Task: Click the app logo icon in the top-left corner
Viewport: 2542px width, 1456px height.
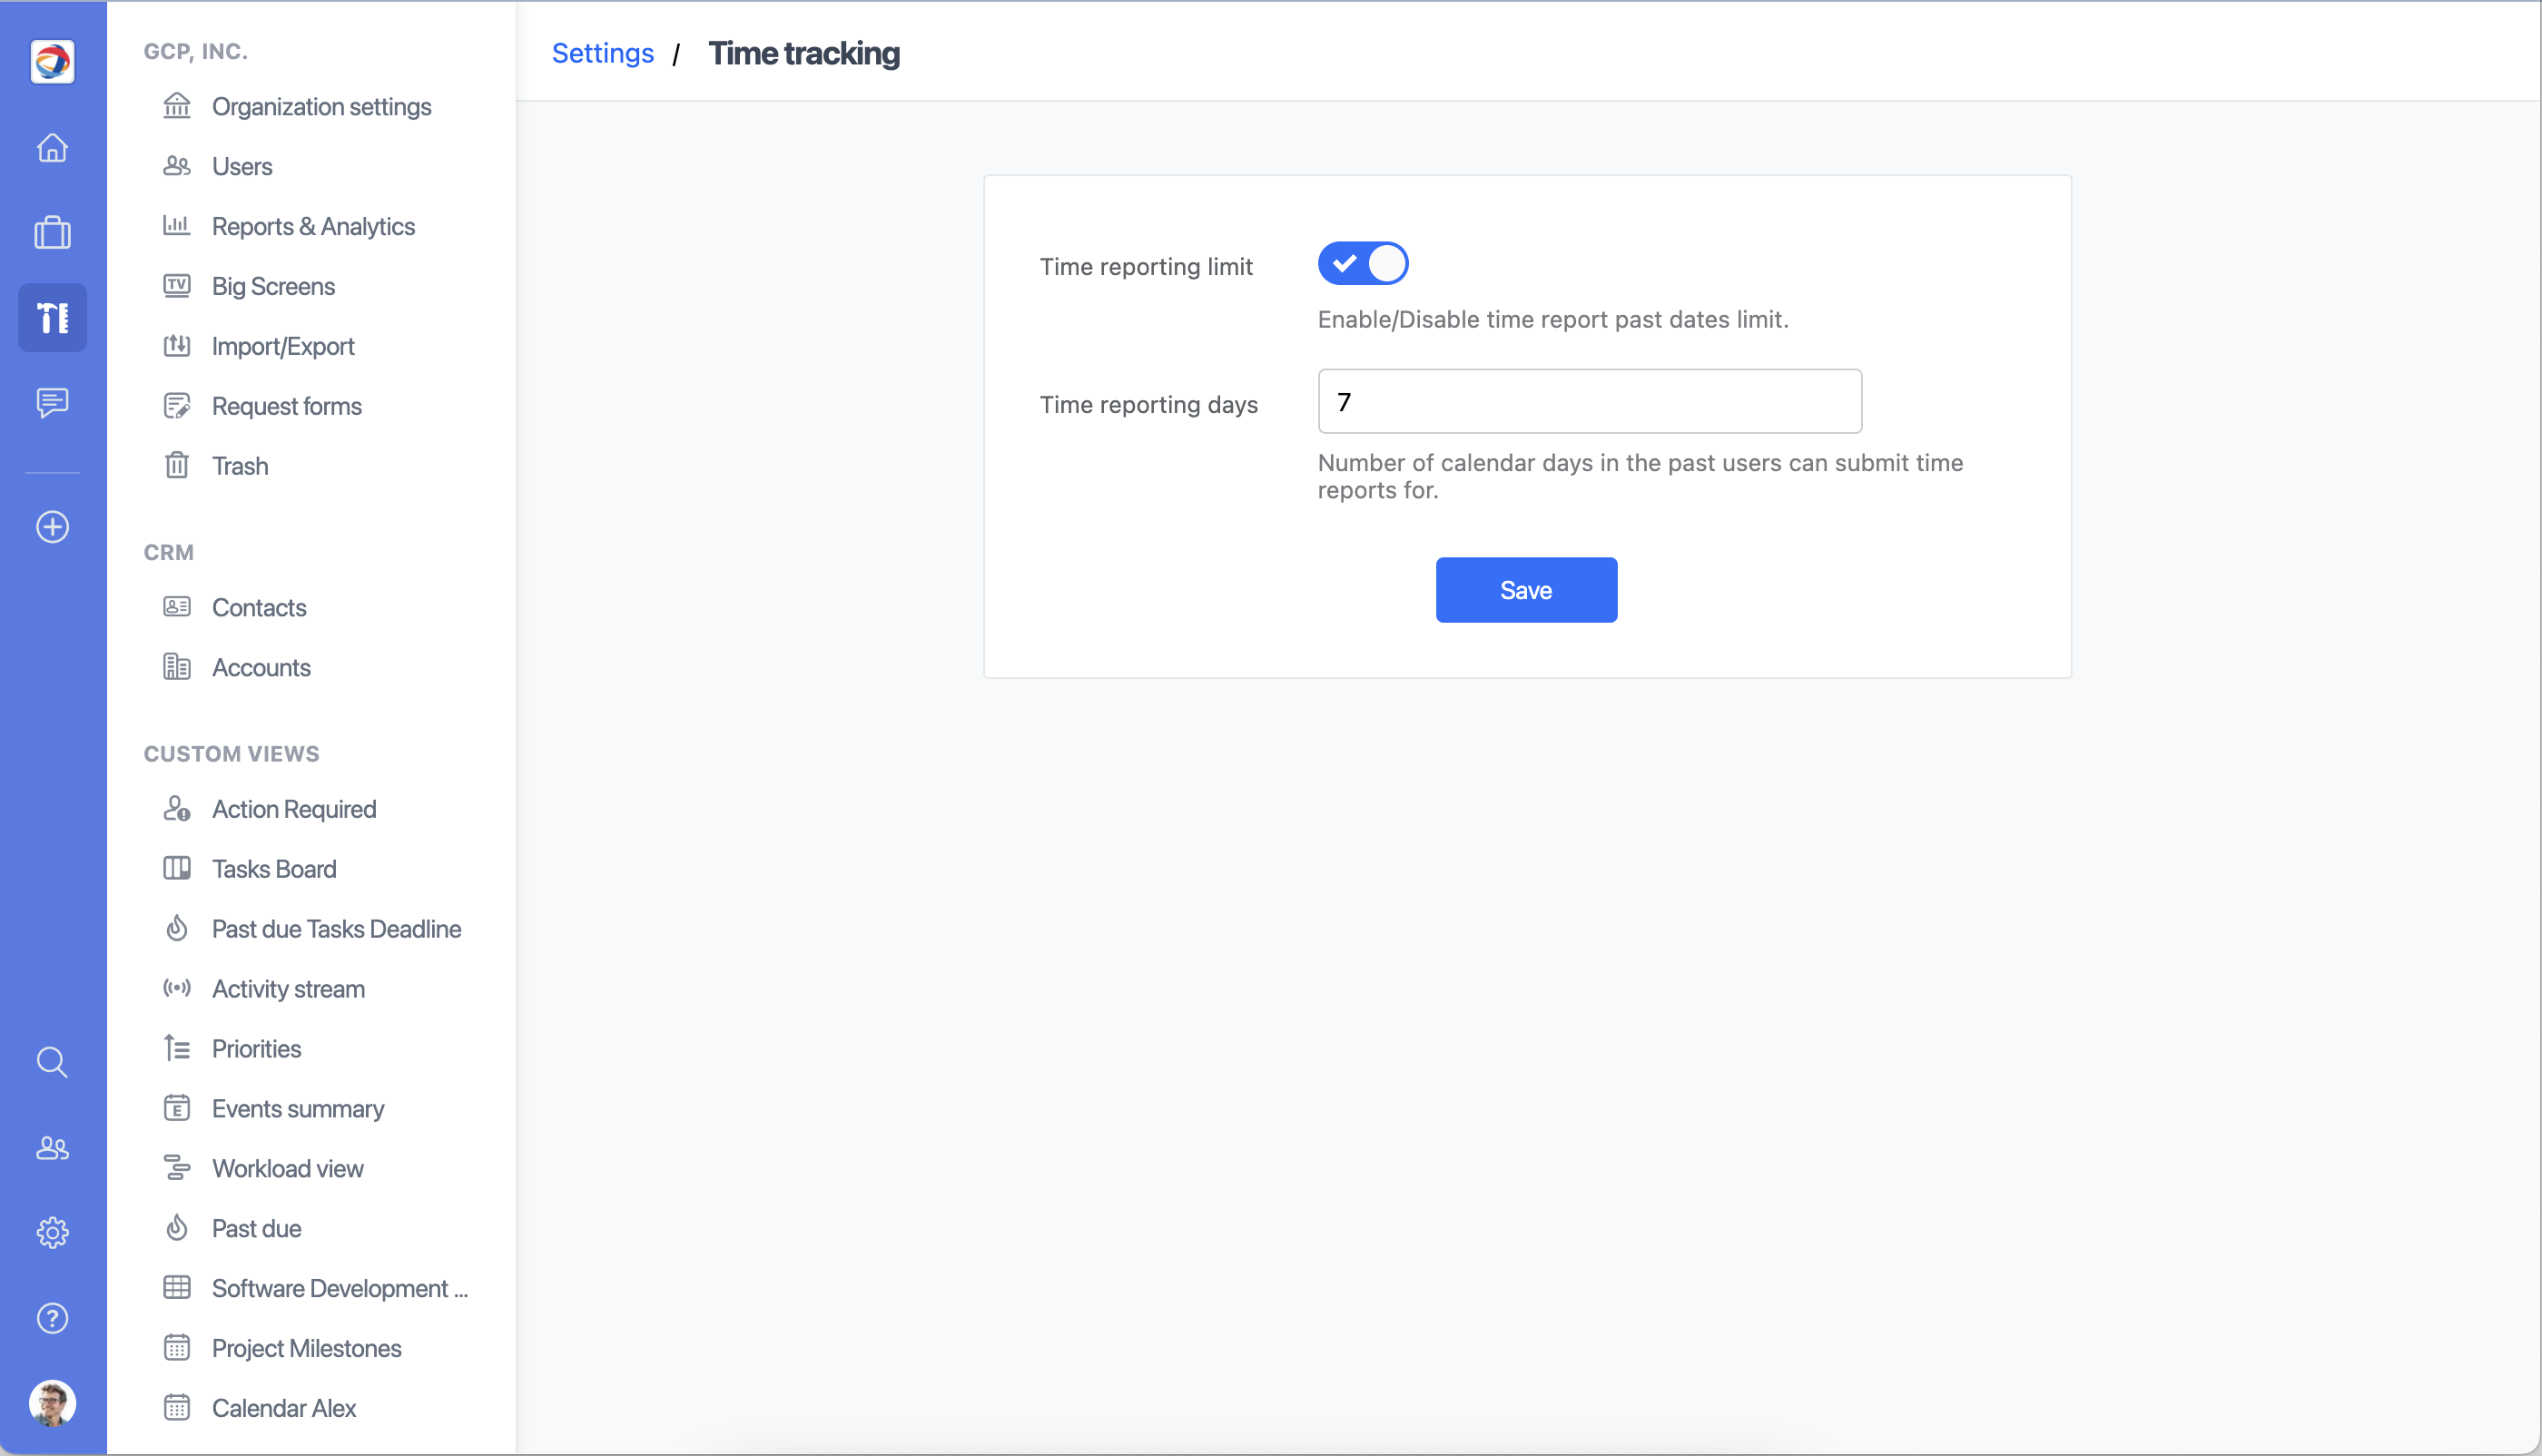Action: pyautogui.click(x=52, y=62)
